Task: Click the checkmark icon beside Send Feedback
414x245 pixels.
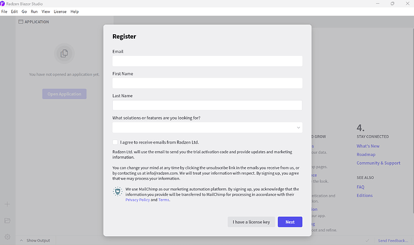Action: (367, 240)
